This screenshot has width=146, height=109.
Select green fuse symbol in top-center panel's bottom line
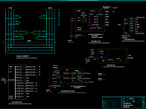pyautogui.click(x=99, y=29)
